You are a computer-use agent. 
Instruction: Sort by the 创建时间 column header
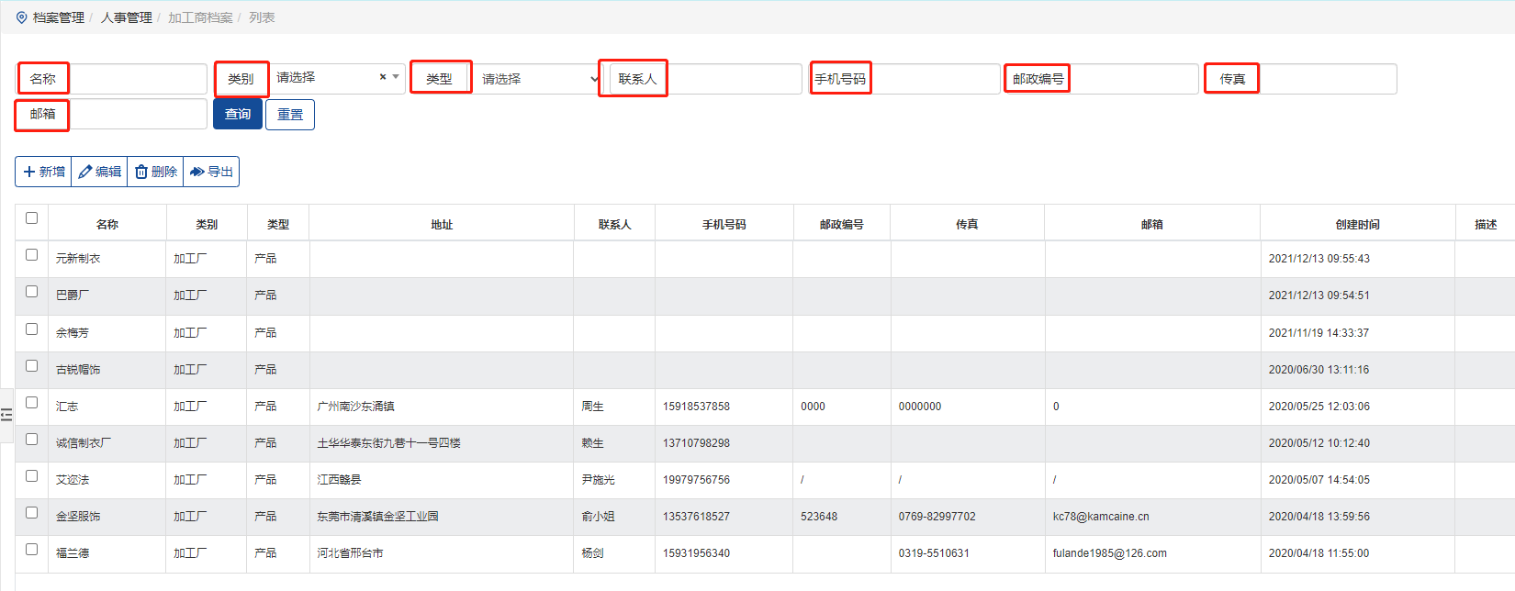1357,224
